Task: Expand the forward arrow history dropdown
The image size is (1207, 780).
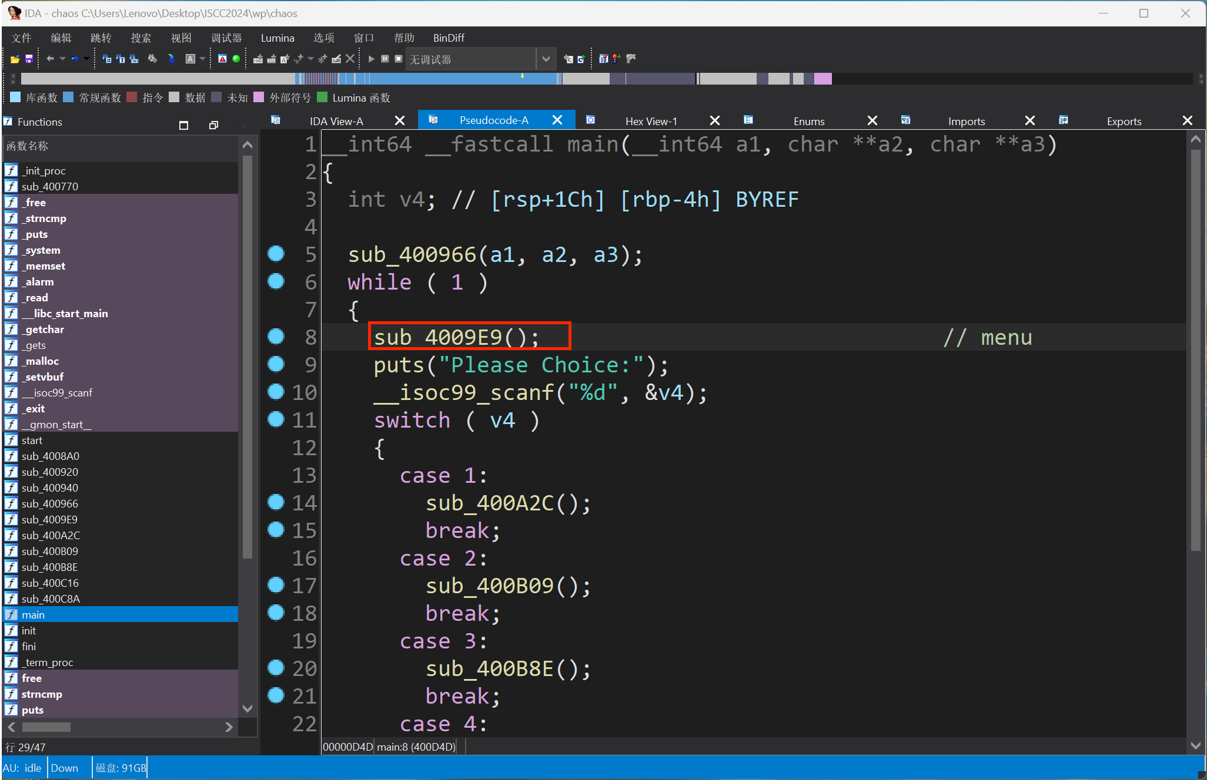Action: tap(86, 59)
